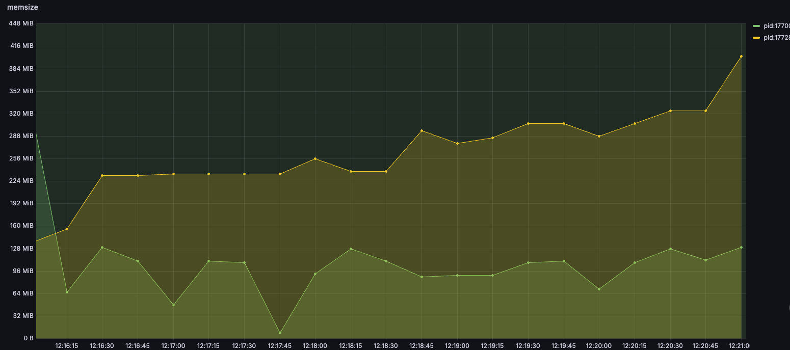Click the yellow data point at 12:16:30
The image size is (790, 350).
pos(102,176)
